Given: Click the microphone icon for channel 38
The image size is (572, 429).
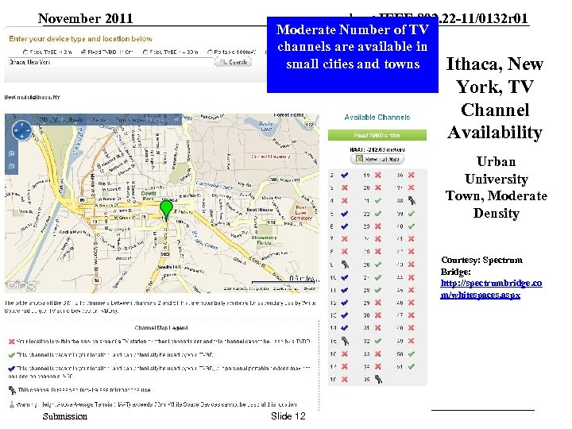Looking at the screenshot, I should click(x=412, y=200).
